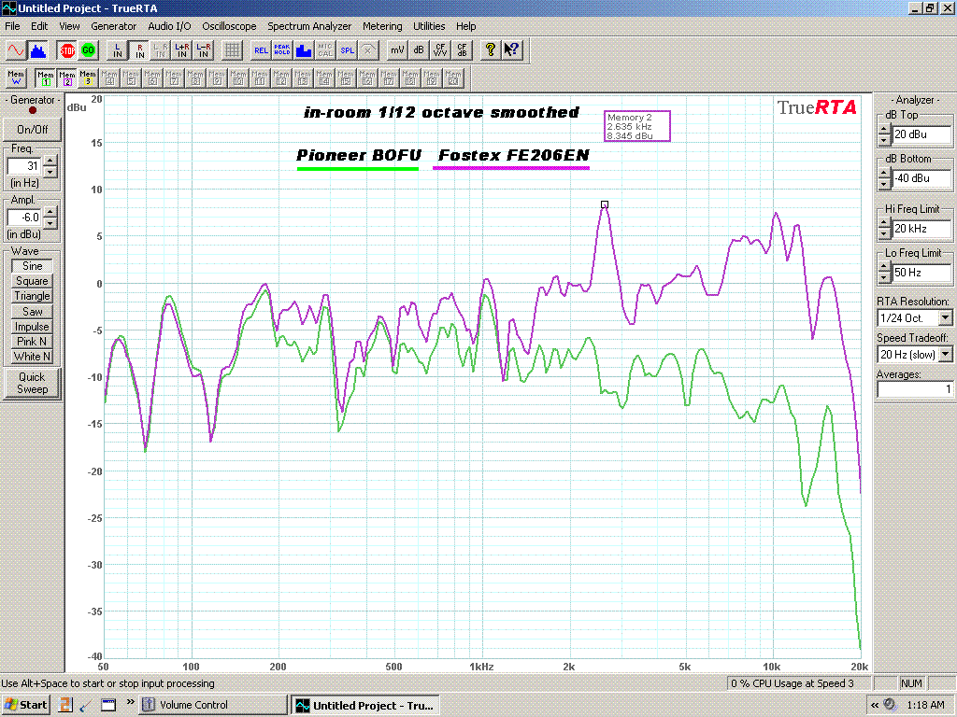The width and height of the screenshot is (957, 717).
Task: Toggle PEAK HOLD mode
Action: click(282, 50)
